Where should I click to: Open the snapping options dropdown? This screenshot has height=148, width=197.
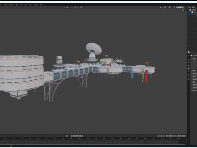[x=78, y=7]
